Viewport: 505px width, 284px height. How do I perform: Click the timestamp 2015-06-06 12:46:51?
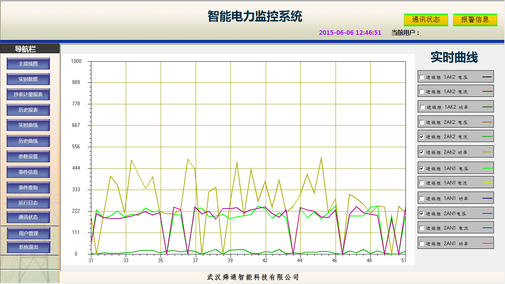click(x=350, y=33)
